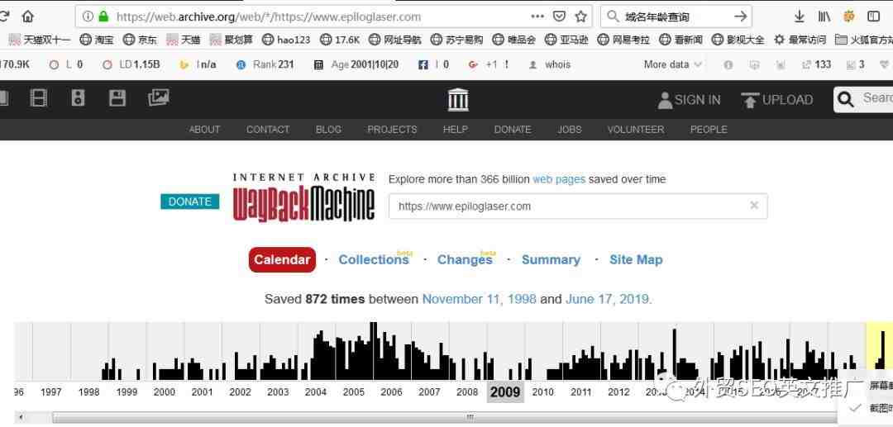Expand the More data dropdown
The image size is (893, 427).
click(x=672, y=64)
